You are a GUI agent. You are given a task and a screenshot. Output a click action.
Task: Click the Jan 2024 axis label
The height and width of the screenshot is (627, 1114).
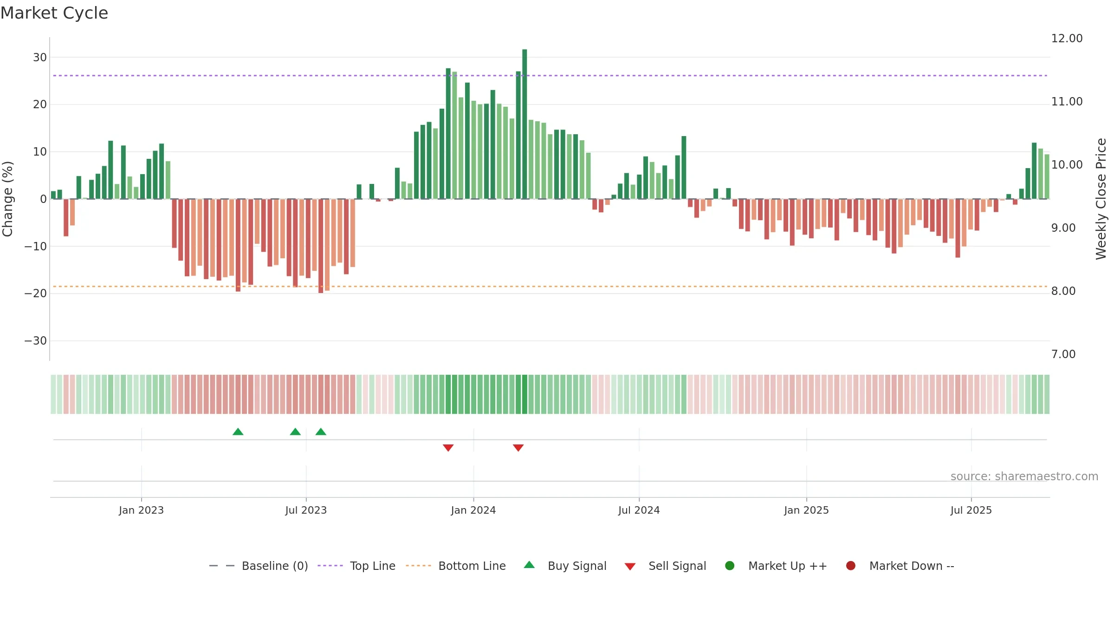point(473,510)
